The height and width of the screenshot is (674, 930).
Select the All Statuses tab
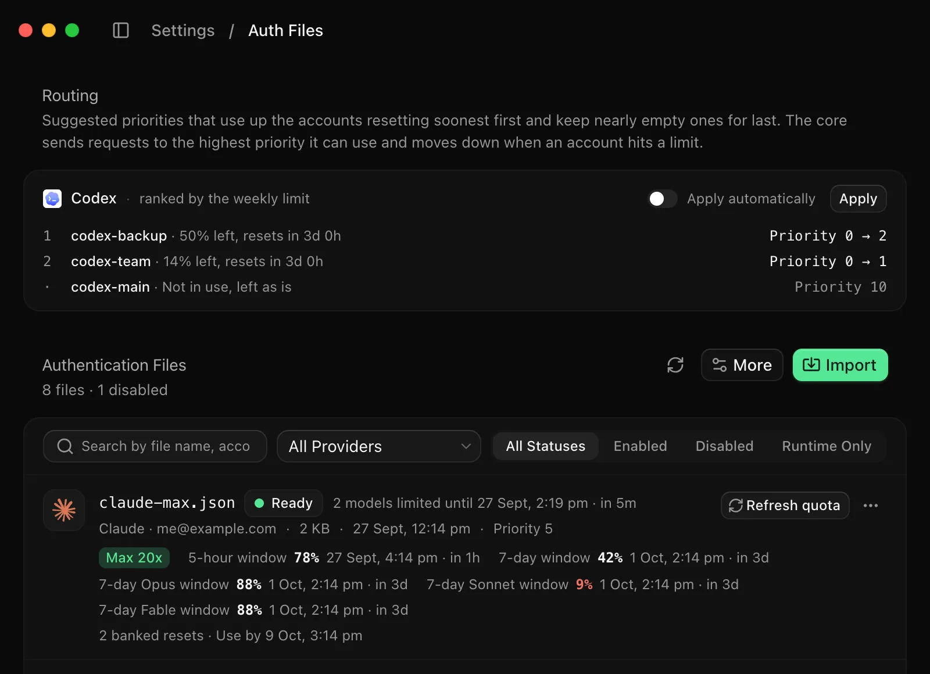[545, 446]
